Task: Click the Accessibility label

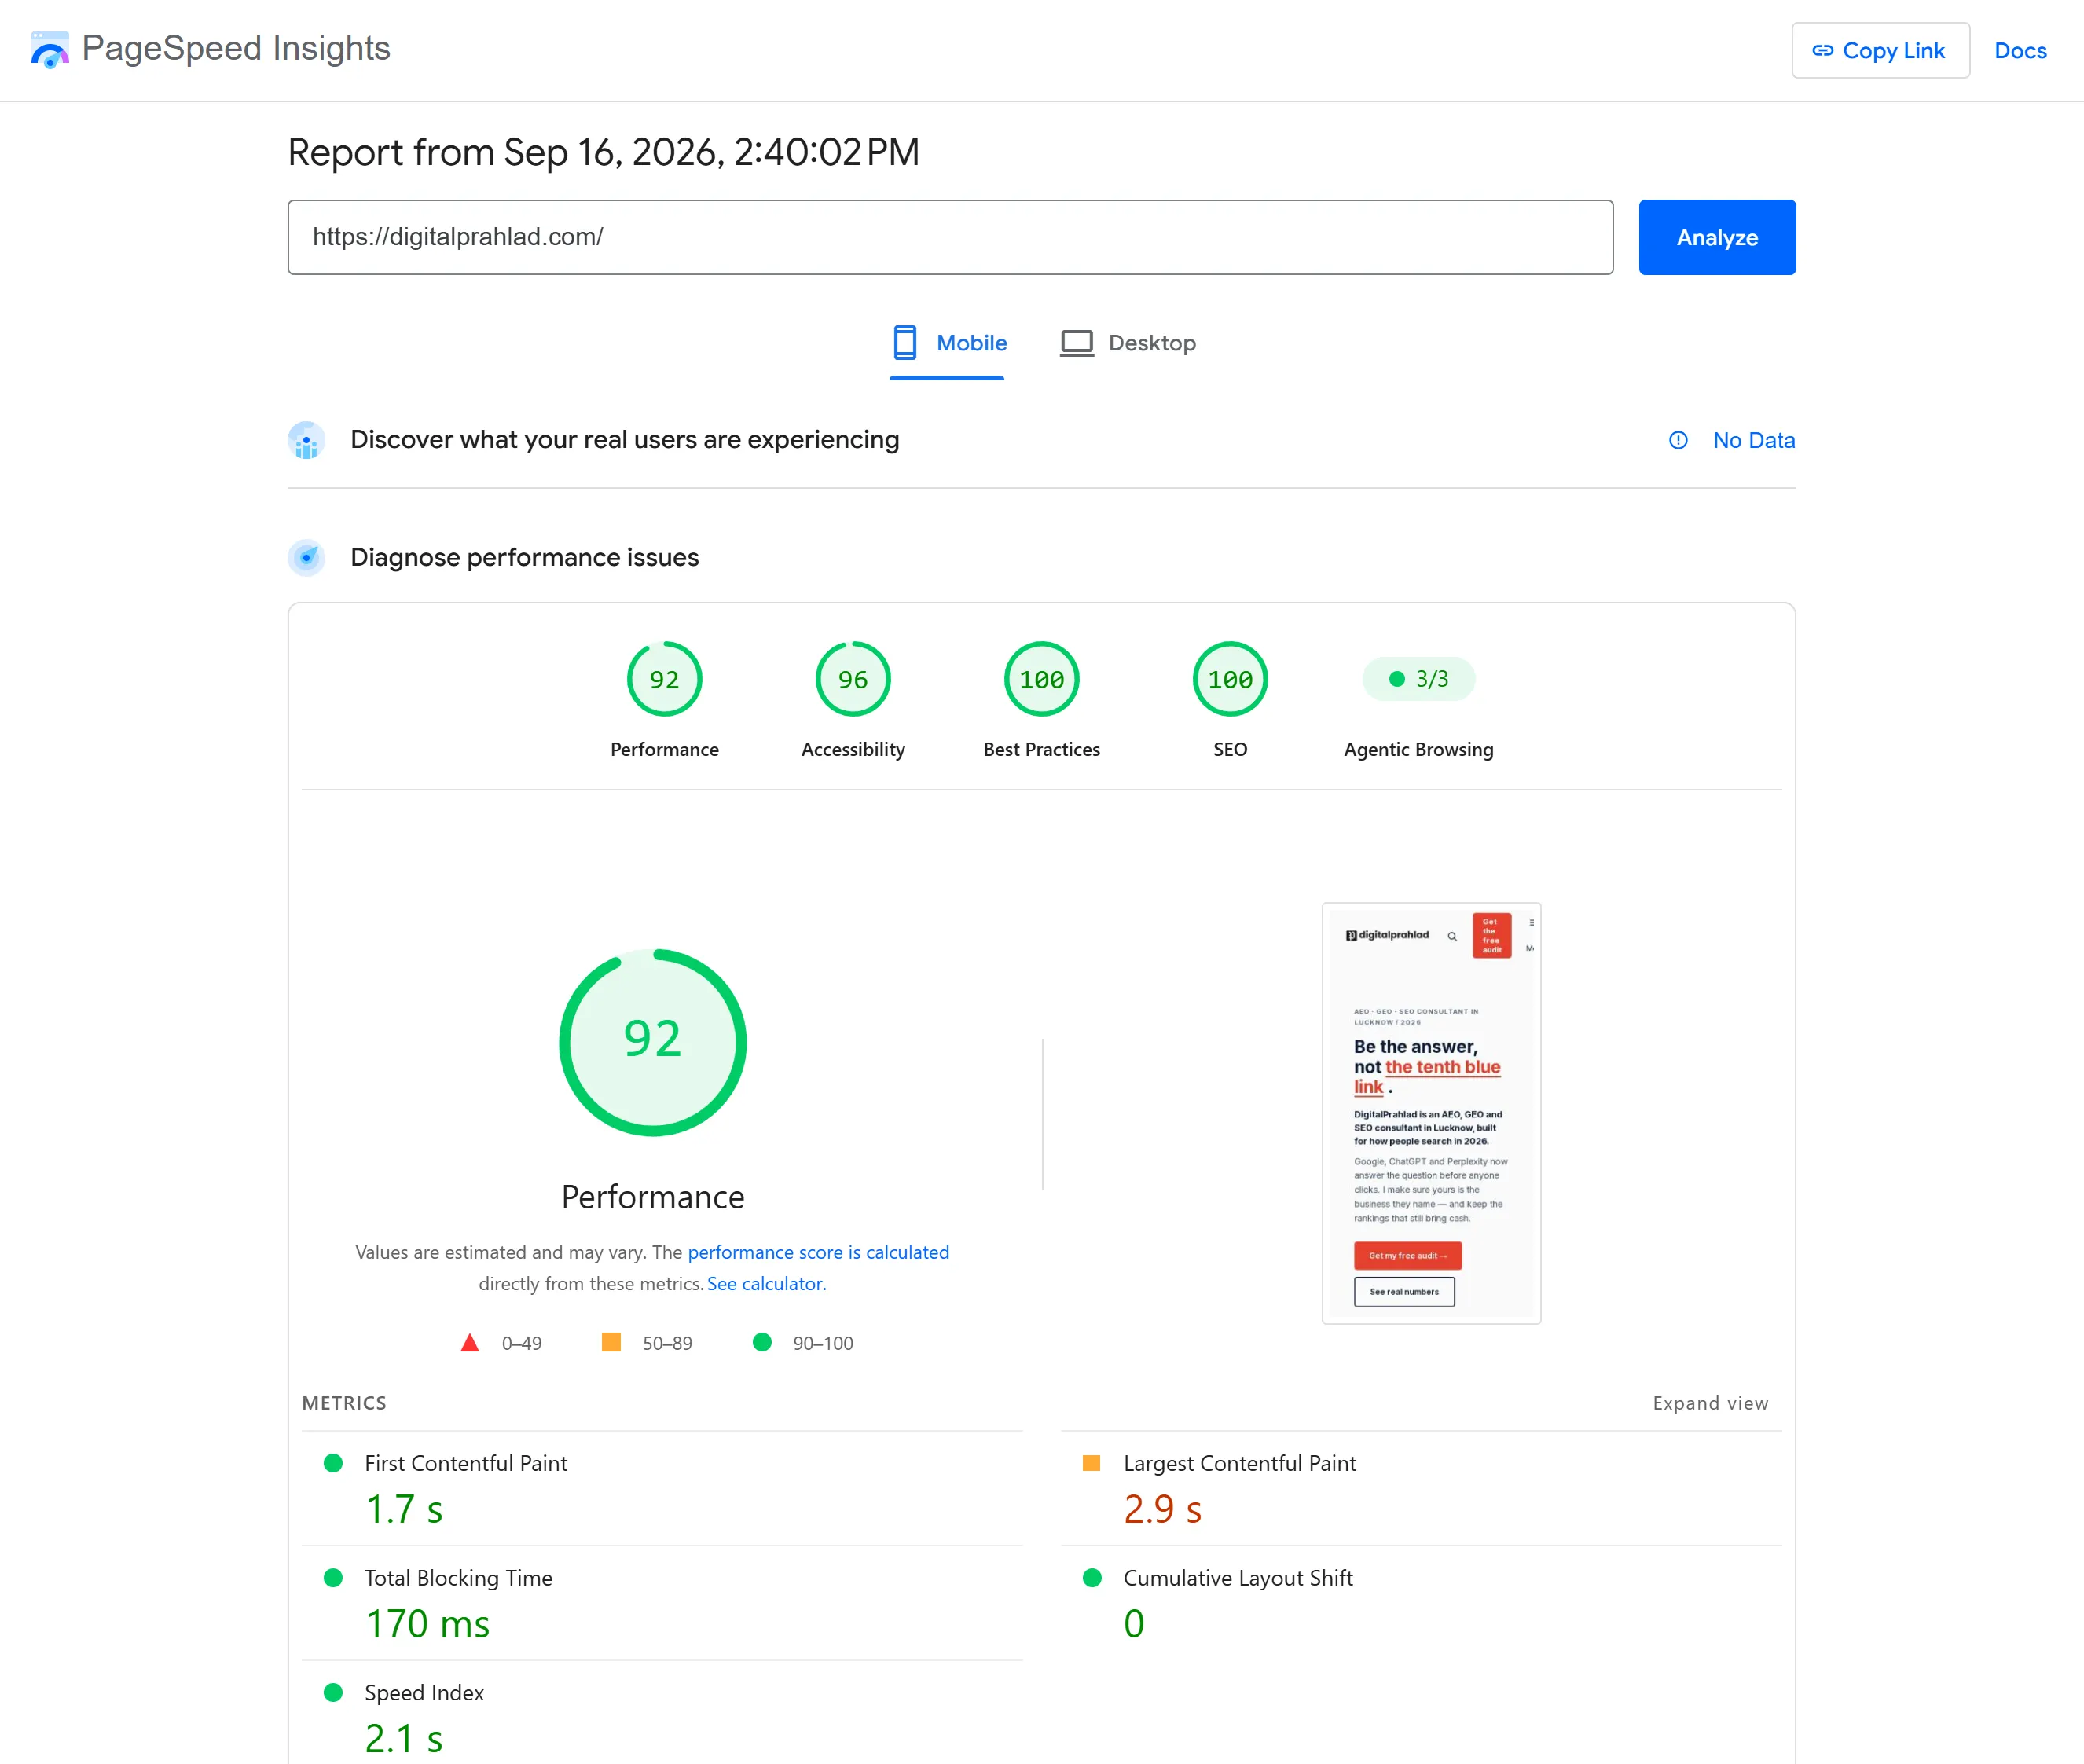Action: (x=852, y=749)
